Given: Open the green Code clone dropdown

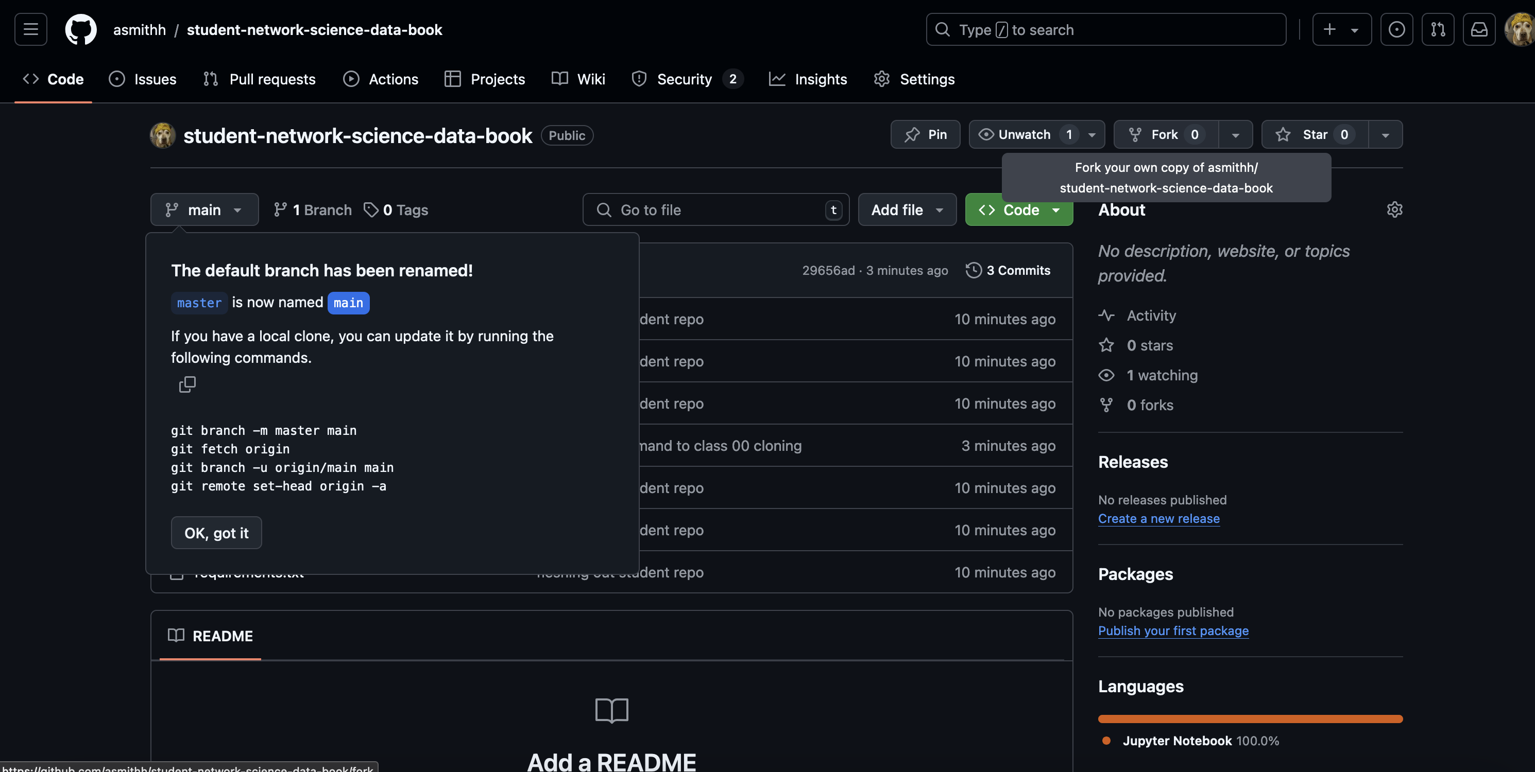Looking at the screenshot, I should [x=1018, y=209].
